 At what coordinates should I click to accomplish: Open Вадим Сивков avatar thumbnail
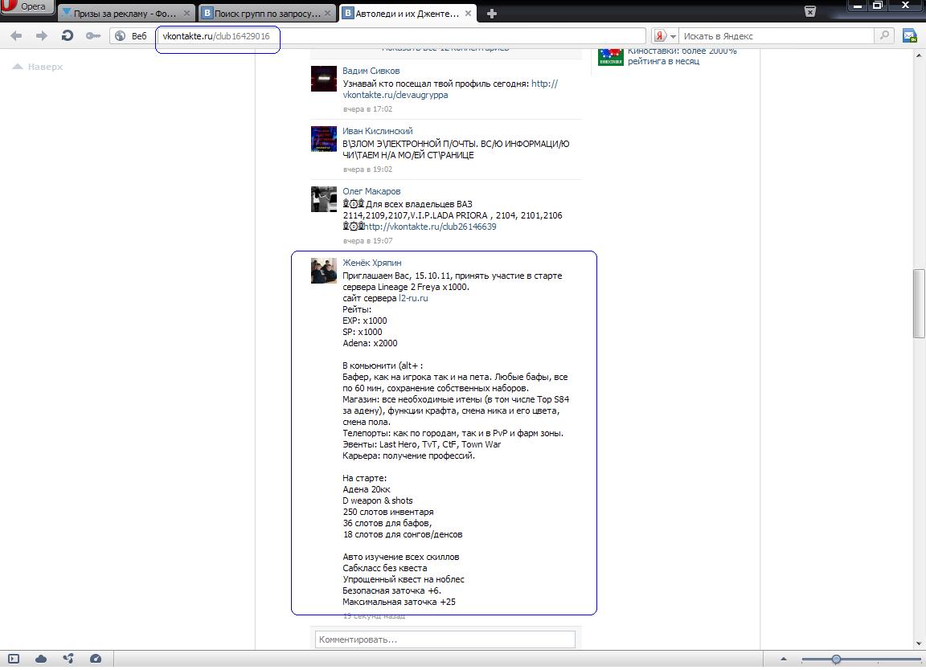[x=324, y=79]
